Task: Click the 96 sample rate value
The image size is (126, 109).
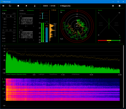Action: (15, 22)
